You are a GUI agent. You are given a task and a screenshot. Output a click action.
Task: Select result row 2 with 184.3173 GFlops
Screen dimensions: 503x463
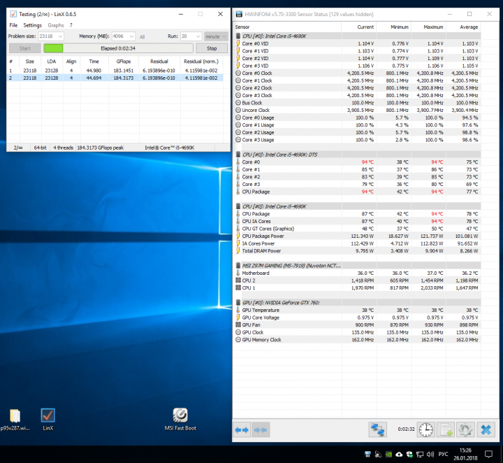pyautogui.click(x=115, y=78)
